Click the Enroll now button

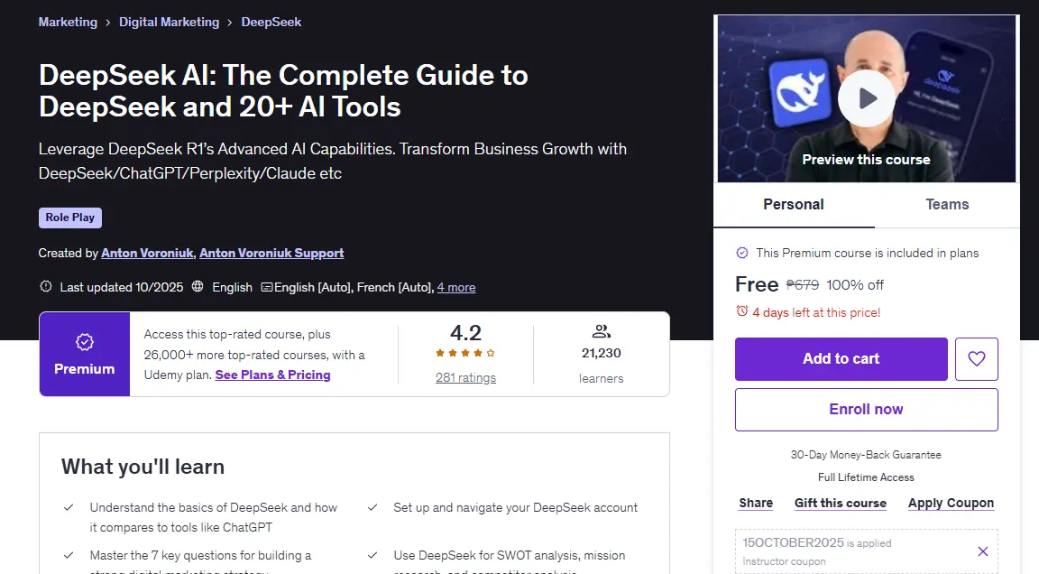[x=866, y=409]
